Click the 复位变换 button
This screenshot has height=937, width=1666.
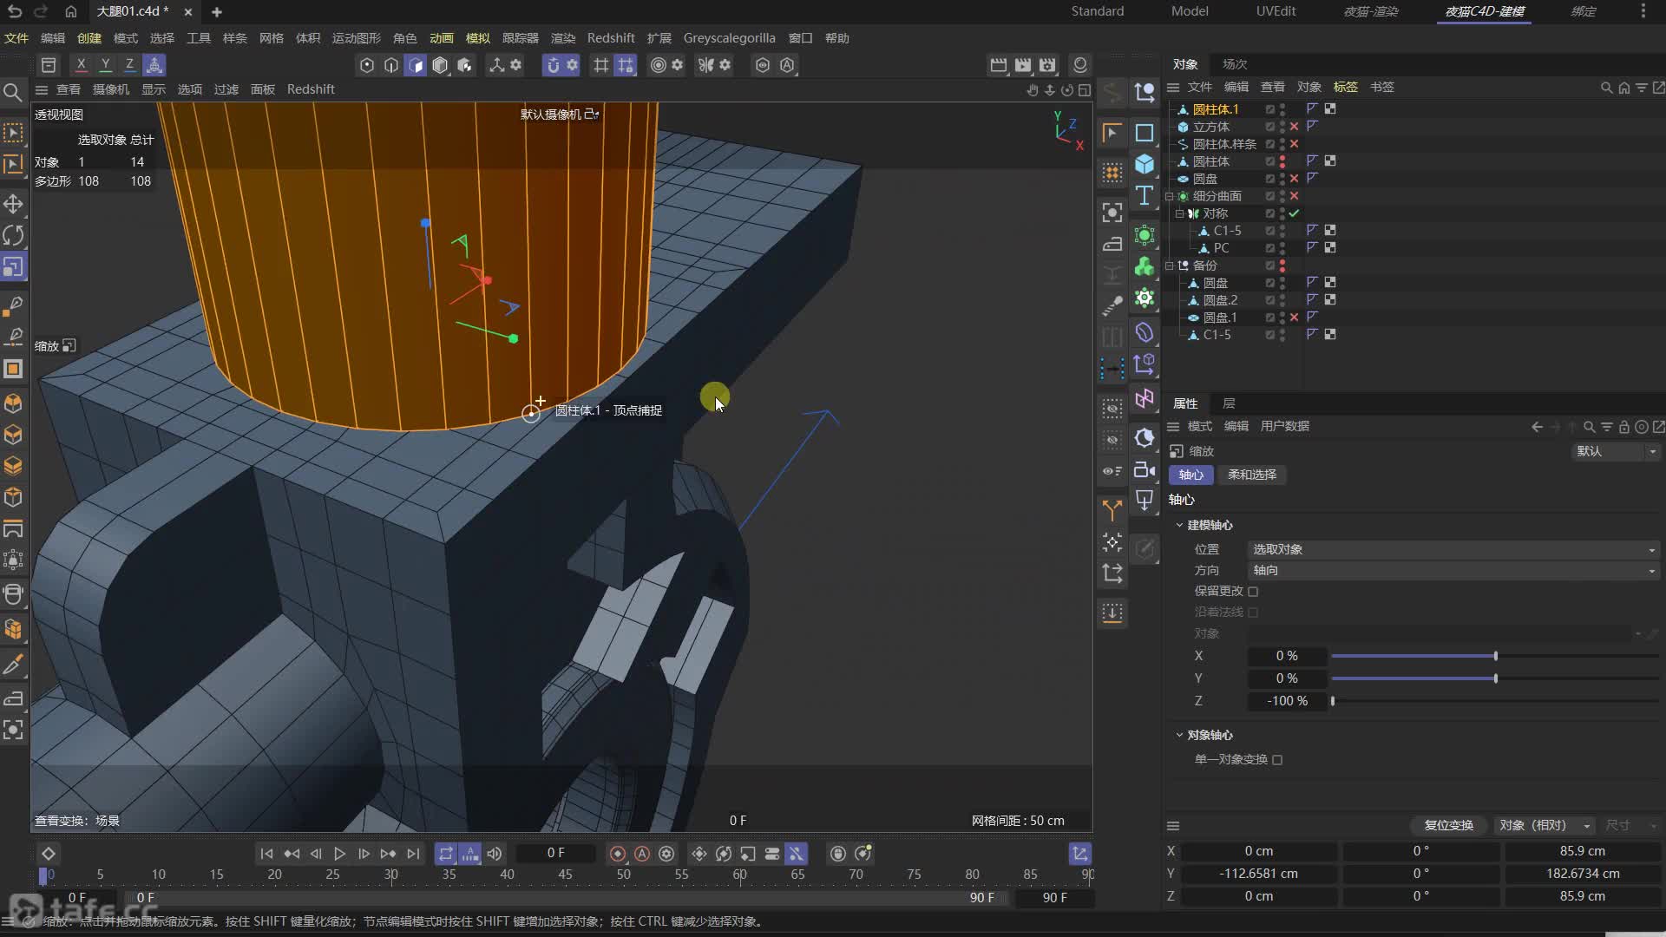[x=1448, y=825]
